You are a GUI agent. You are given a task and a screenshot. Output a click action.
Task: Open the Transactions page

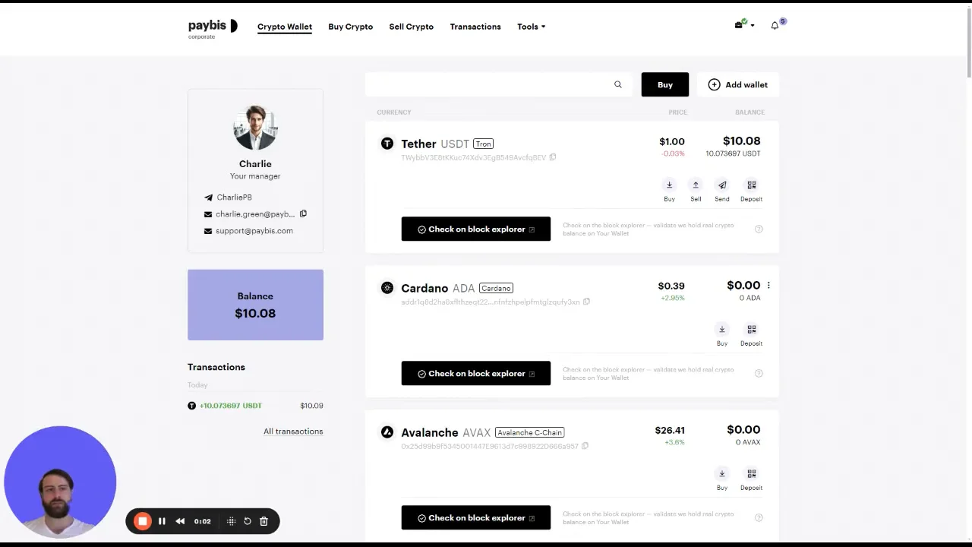pos(475,27)
